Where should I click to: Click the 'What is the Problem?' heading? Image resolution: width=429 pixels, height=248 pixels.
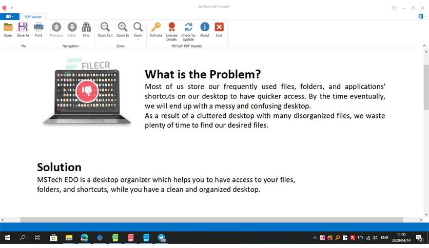coord(203,74)
